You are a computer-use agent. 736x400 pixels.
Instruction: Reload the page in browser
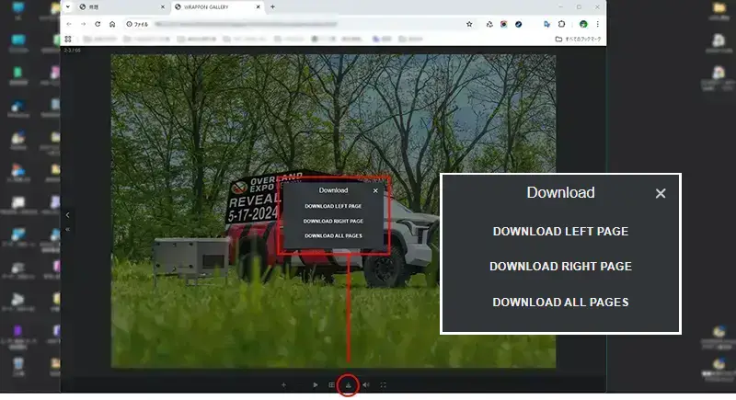point(98,24)
